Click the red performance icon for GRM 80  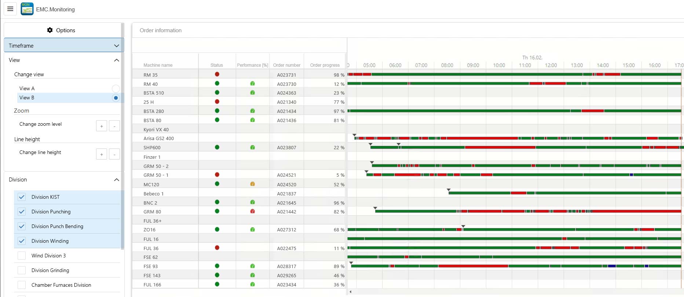pyautogui.click(x=252, y=211)
